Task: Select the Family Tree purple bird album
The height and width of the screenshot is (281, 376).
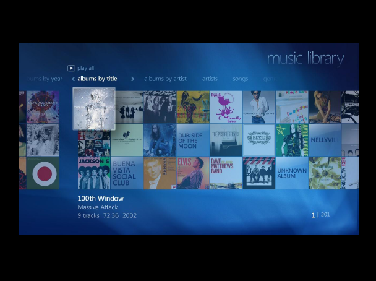Action: 226,107
